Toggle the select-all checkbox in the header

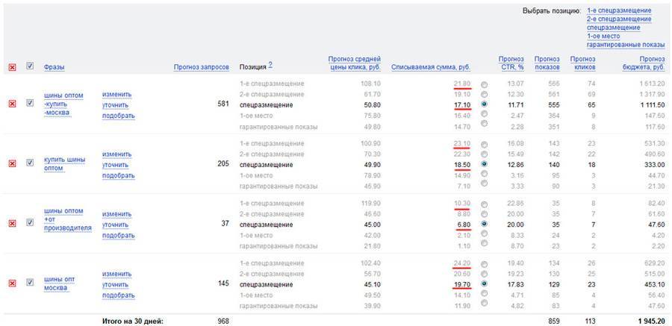(30, 66)
